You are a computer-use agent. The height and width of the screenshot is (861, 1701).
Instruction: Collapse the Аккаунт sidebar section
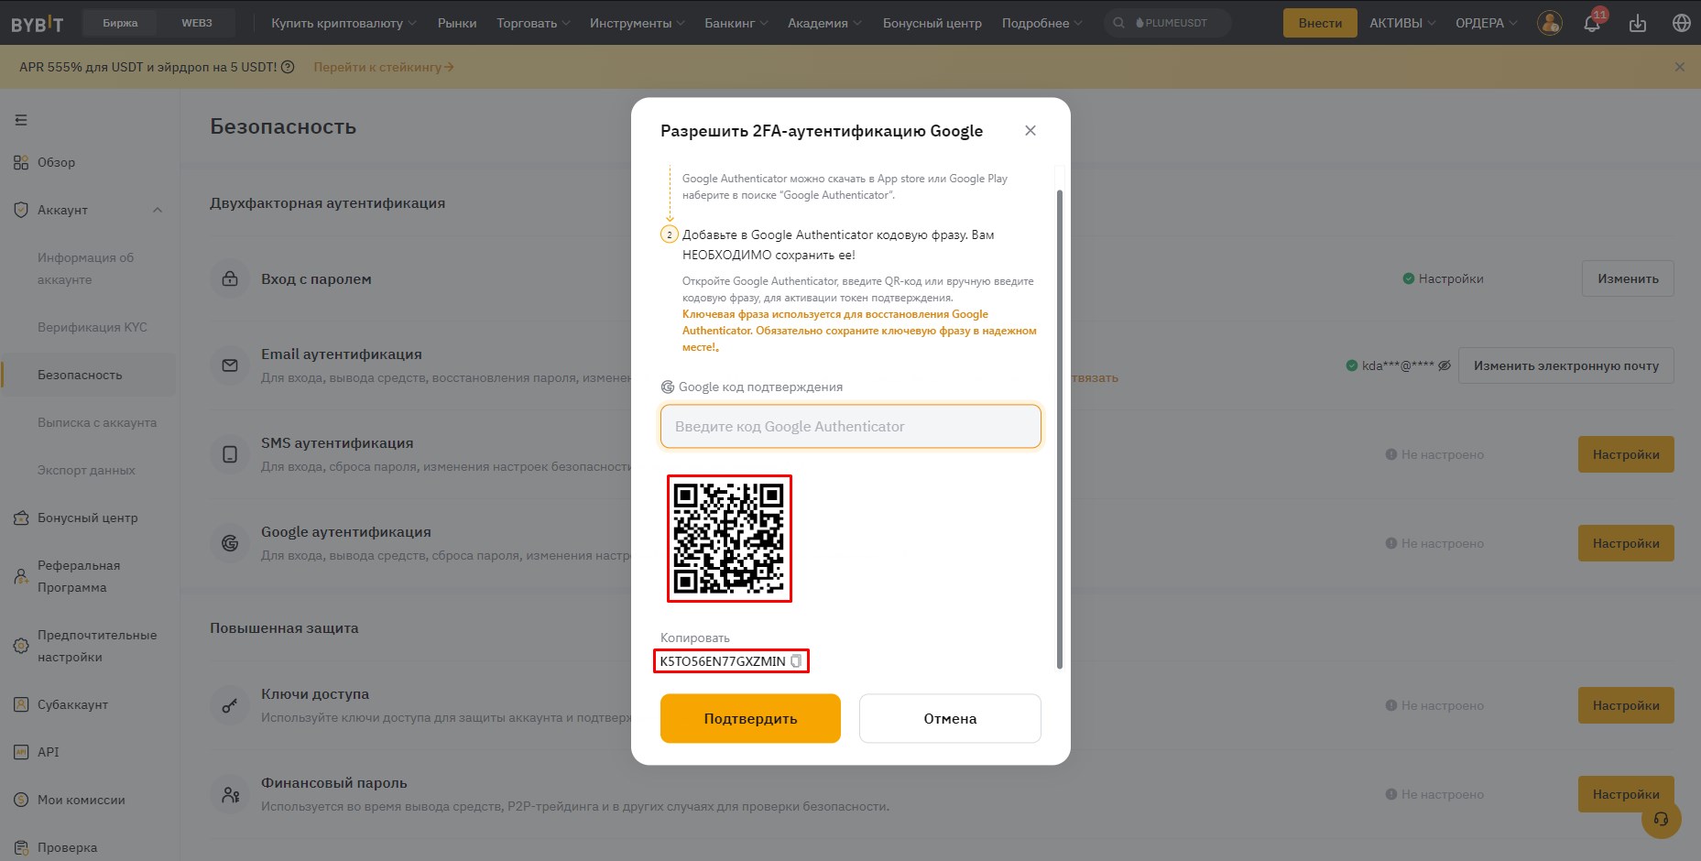[x=158, y=210]
